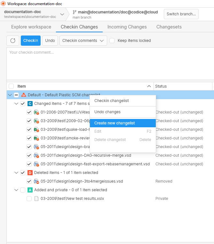Image resolution: width=214 pixels, height=244 pixels.
Task: Open the Checkin comments dropdown
Action: (83, 41)
